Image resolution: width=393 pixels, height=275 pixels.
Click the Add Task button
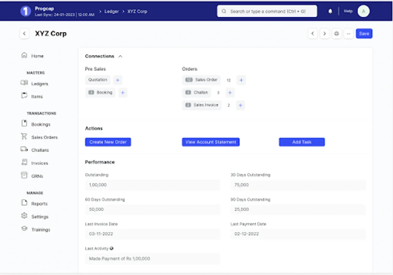(302, 142)
